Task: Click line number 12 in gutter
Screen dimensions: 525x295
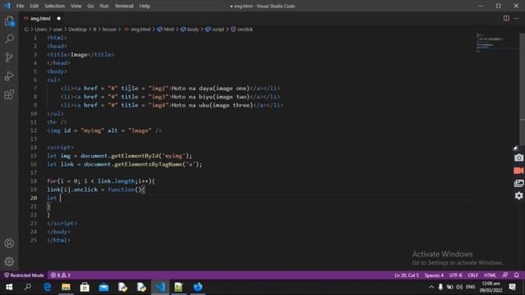Action: click(x=34, y=130)
